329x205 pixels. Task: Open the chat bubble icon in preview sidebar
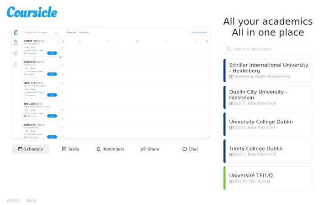[x=16, y=53]
